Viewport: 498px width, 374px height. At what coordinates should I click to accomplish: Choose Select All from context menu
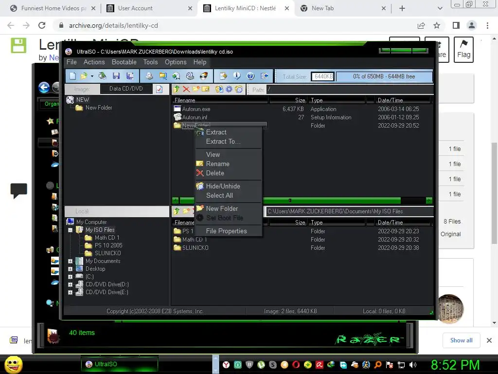point(229,196)
